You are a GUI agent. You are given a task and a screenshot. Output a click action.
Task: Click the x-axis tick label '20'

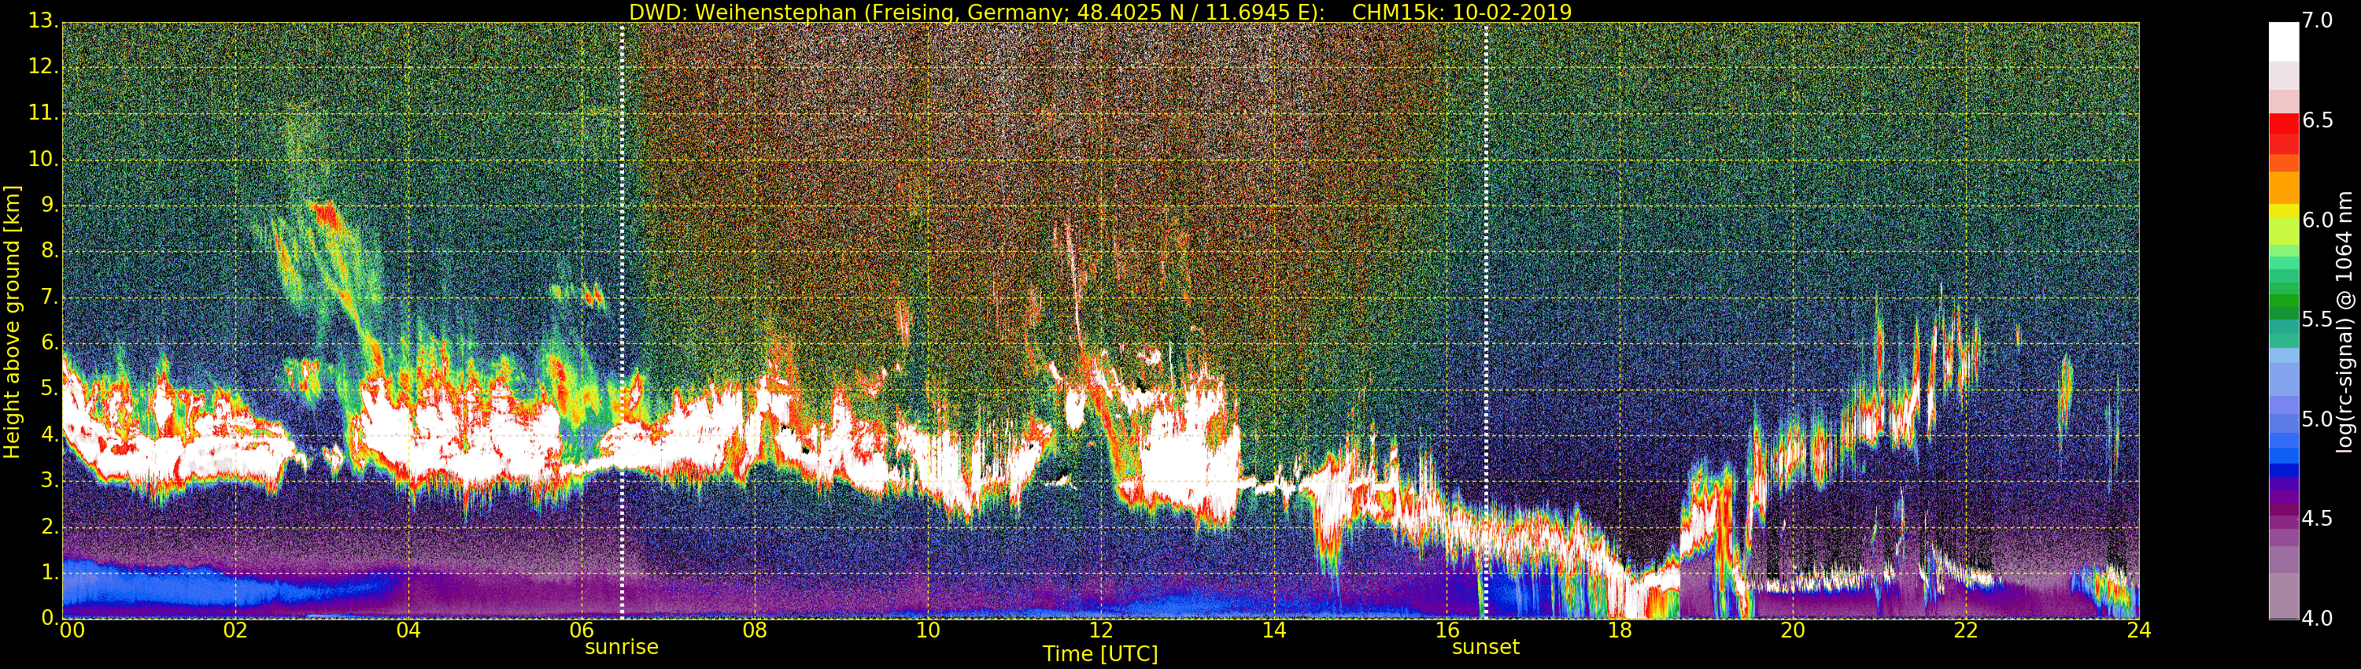click(1793, 630)
